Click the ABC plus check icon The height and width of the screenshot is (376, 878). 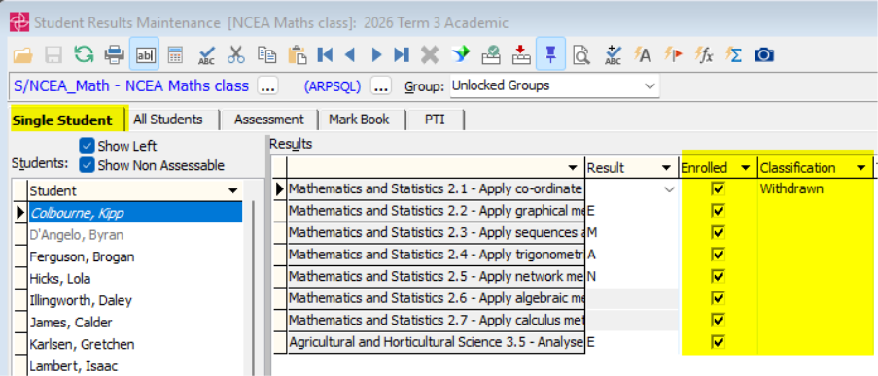(x=613, y=54)
